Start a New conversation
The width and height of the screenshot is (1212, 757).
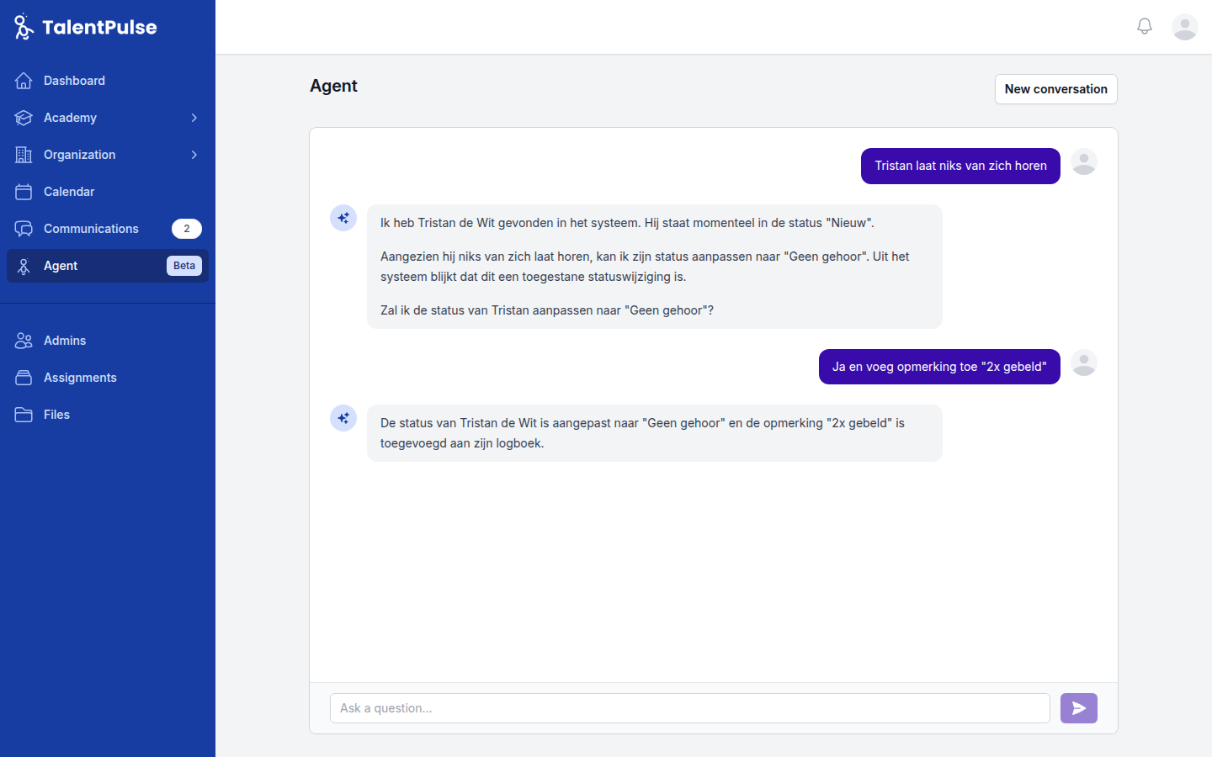pos(1055,89)
